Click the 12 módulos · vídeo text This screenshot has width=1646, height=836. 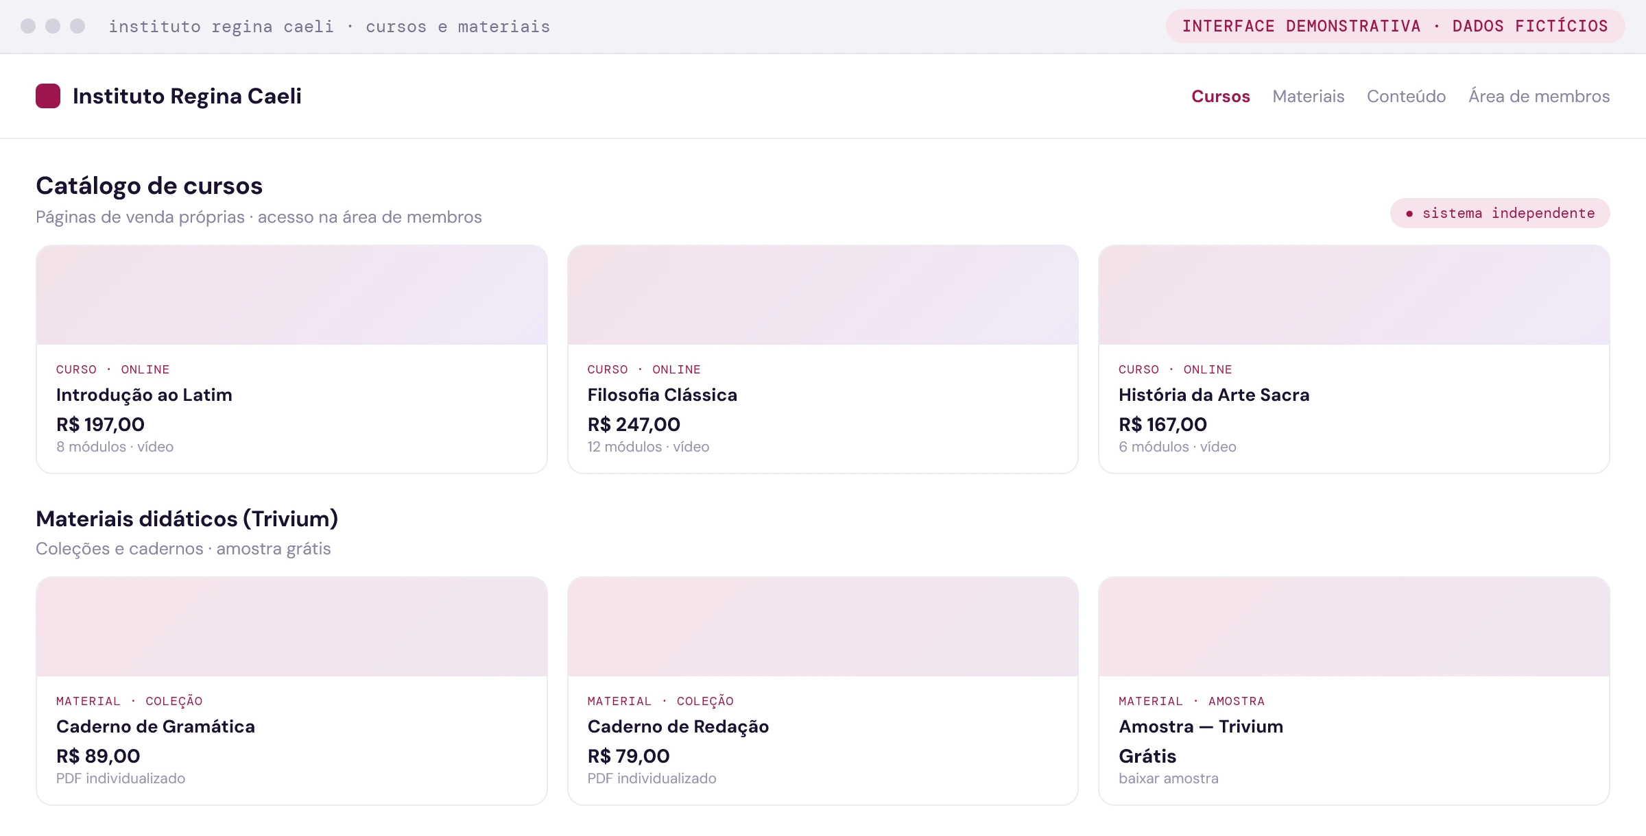[648, 447]
